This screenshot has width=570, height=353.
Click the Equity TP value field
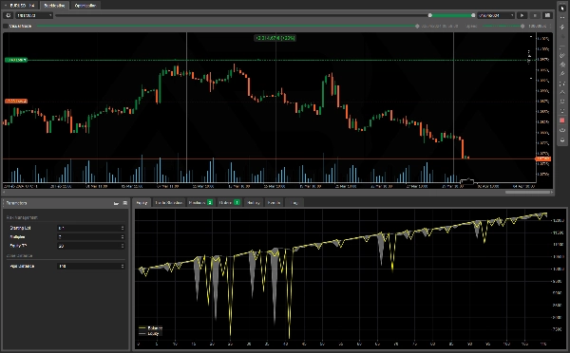point(91,246)
